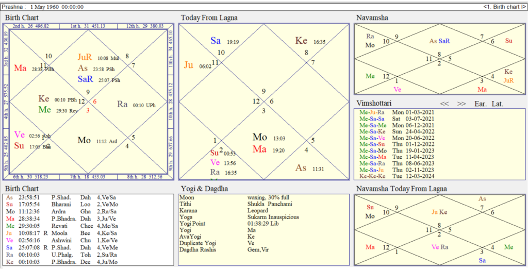Click the Today From Lagna panel title
The width and height of the screenshot is (528, 269).
click(209, 18)
